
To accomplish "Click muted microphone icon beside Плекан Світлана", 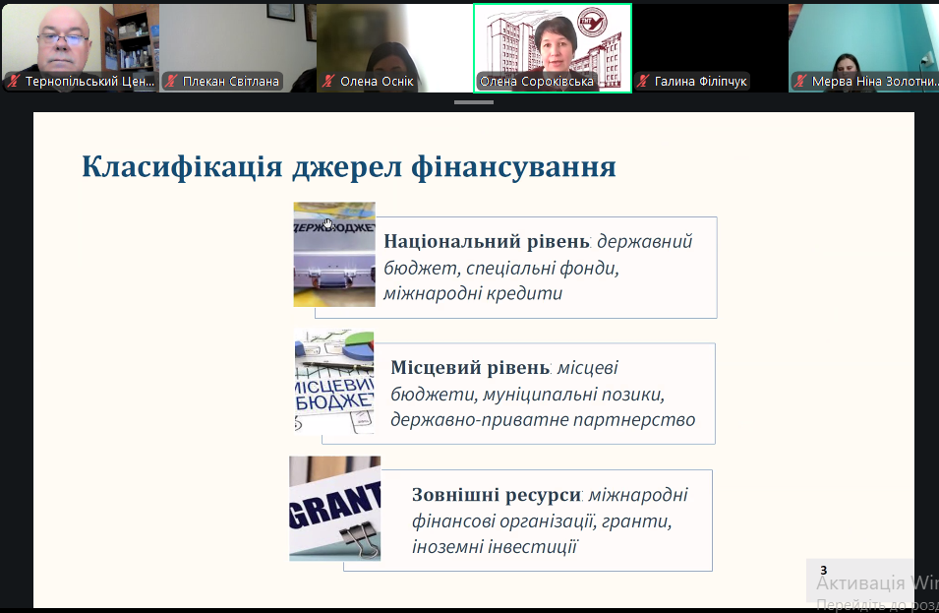I will (171, 82).
